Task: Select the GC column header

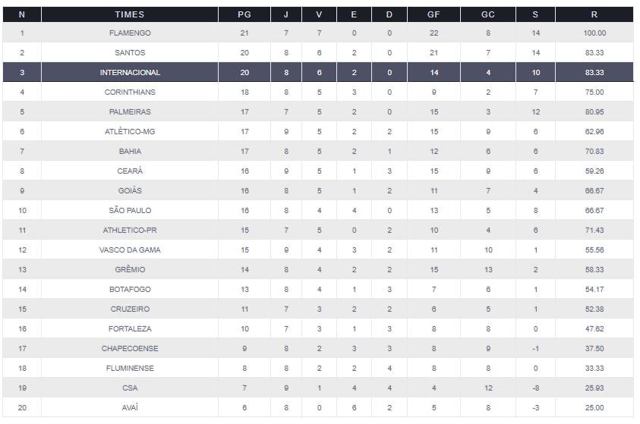Action: pos(488,14)
